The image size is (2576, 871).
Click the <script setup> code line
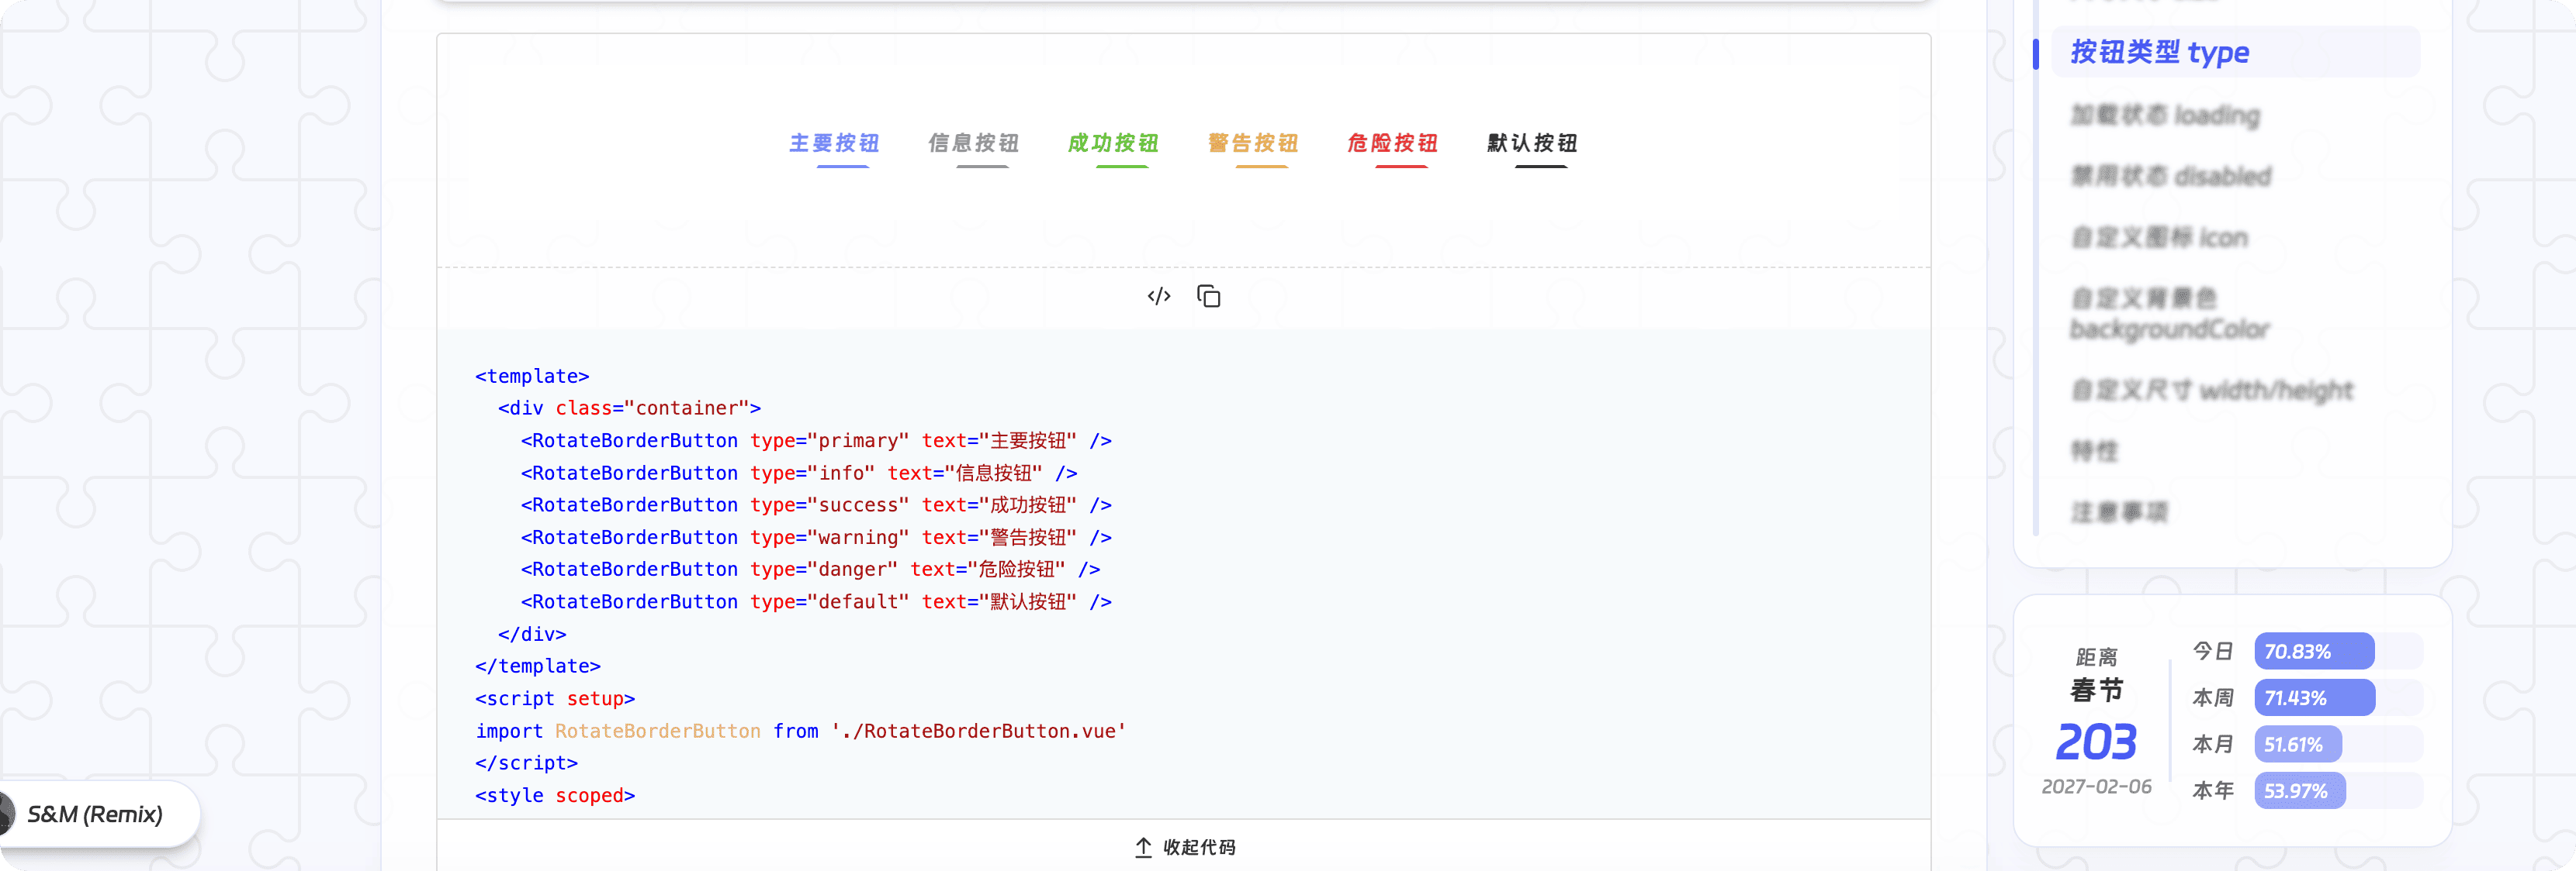(555, 698)
